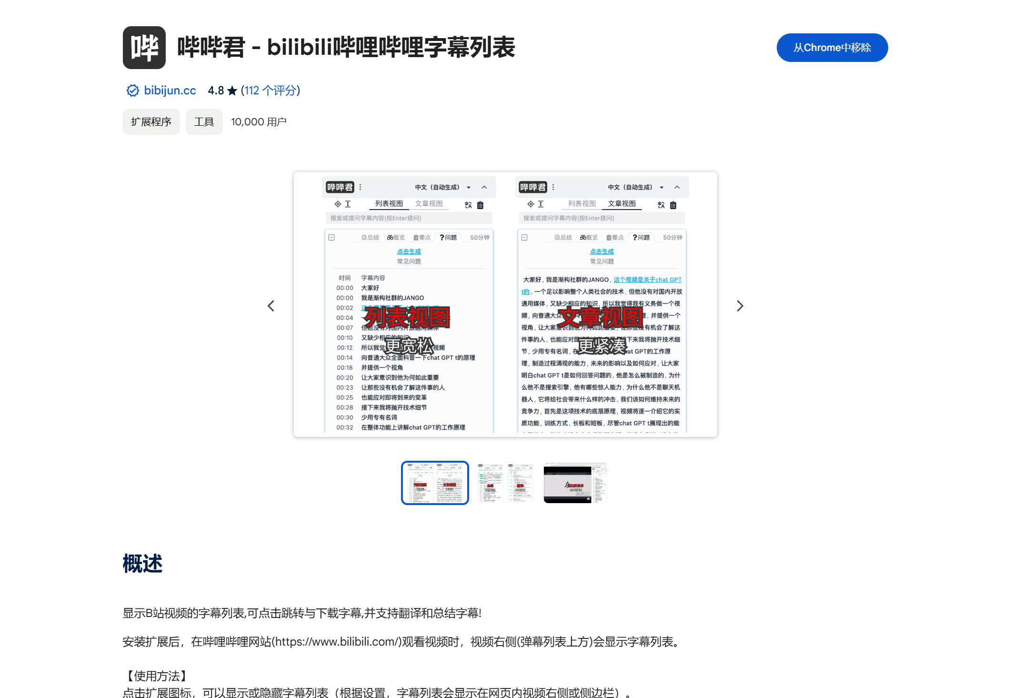The image size is (1032, 698).
Task: Select the video player screenshot thumbnail
Action: pyautogui.click(x=575, y=483)
